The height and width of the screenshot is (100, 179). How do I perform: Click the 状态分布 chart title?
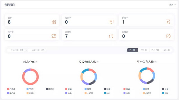click(x=29, y=62)
